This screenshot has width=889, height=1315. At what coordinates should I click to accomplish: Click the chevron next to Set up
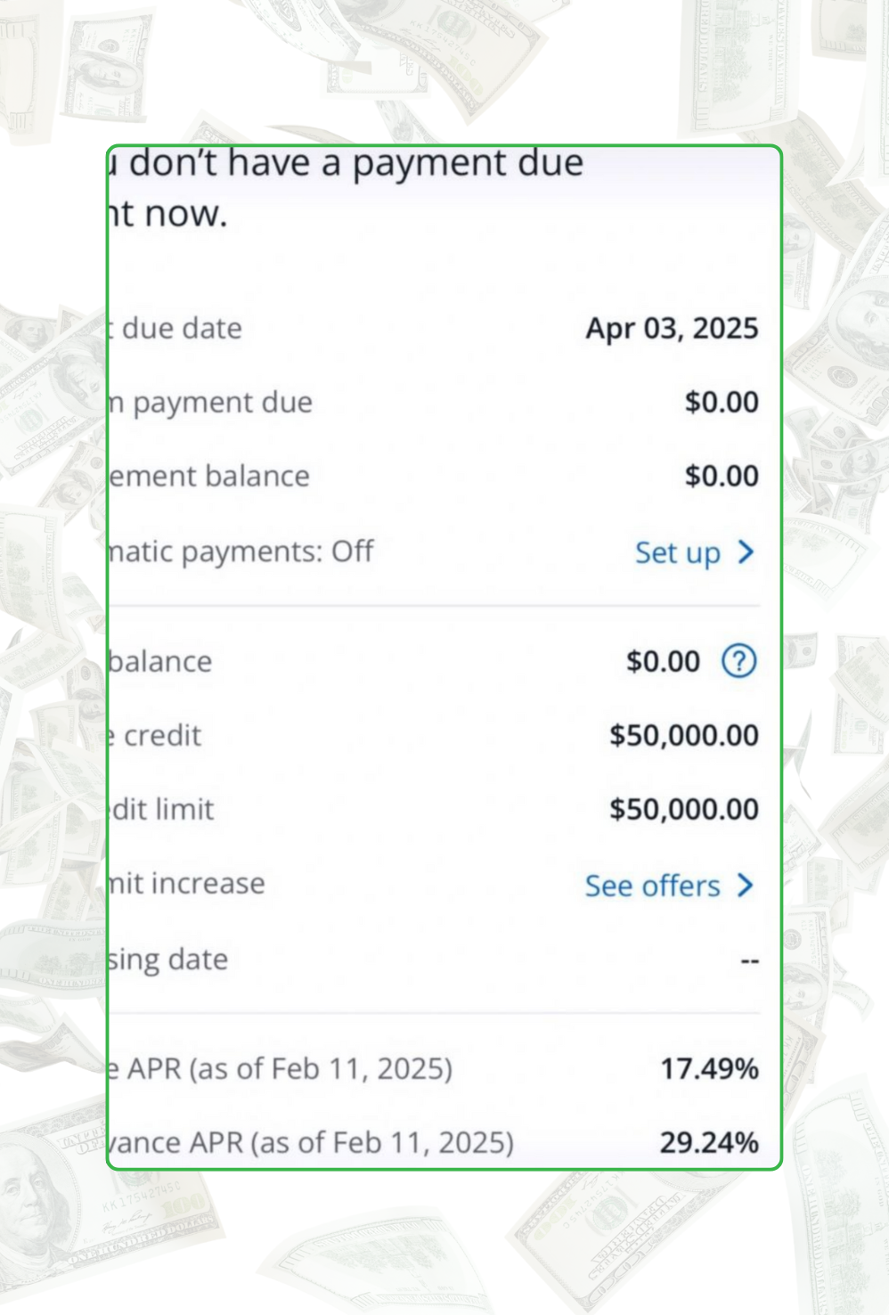(x=746, y=552)
